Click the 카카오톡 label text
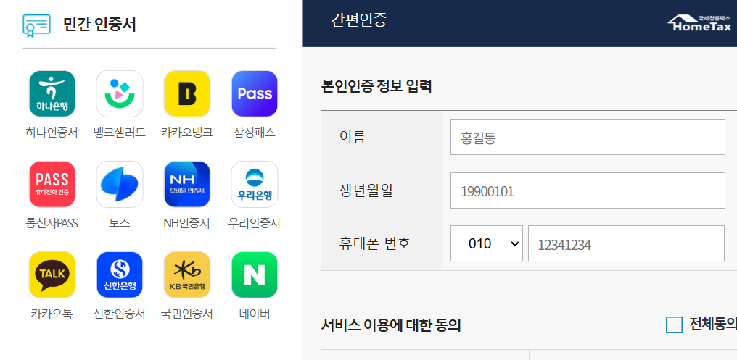 52,314
